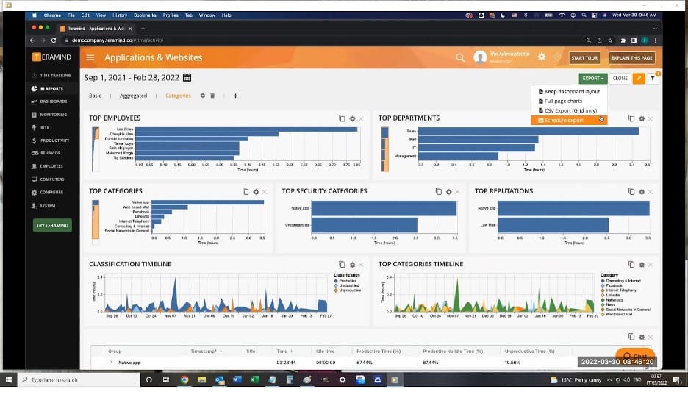Image resolution: width=688 pixels, height=403 pixels.
Task: Open the Teramind logo home link
Action: pyautogui.click(x=51, y=57)
